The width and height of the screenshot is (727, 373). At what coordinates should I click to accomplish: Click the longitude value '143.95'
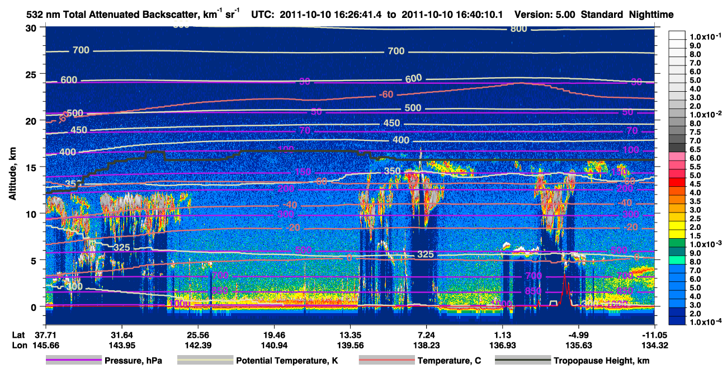121,344
